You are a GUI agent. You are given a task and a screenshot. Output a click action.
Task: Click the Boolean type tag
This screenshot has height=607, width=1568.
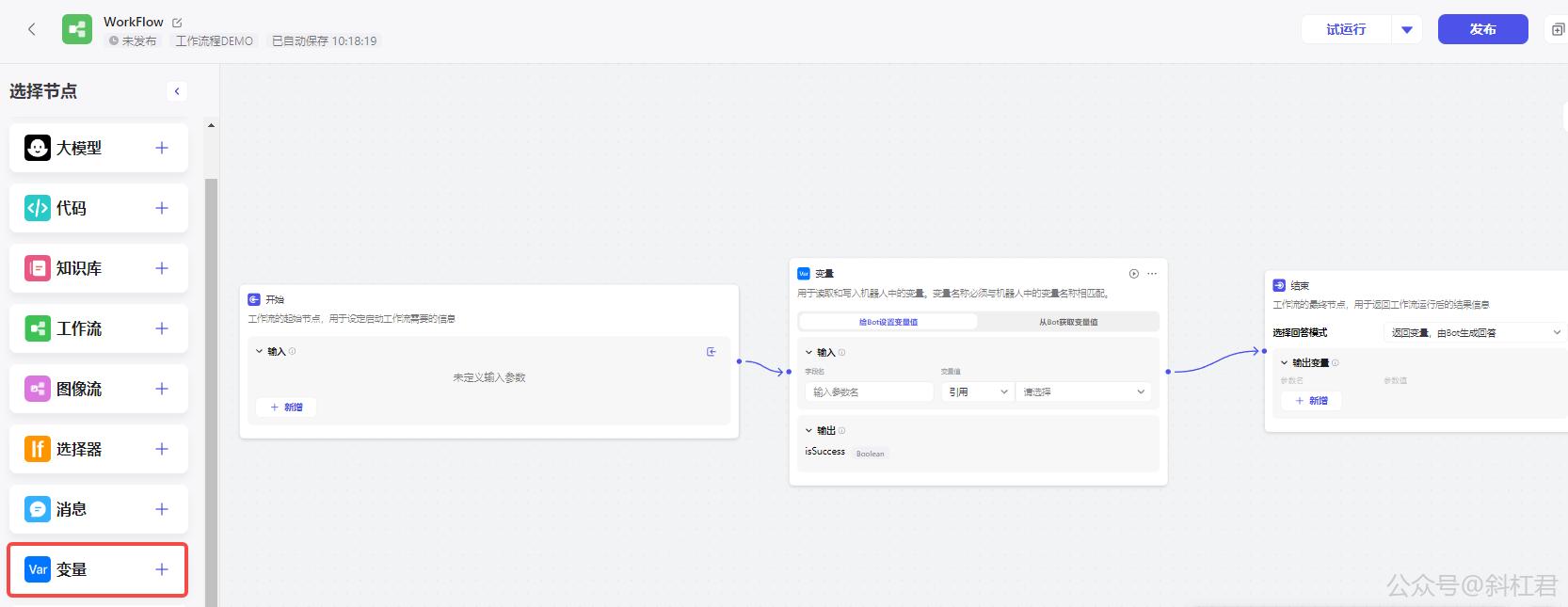(870, 454)
